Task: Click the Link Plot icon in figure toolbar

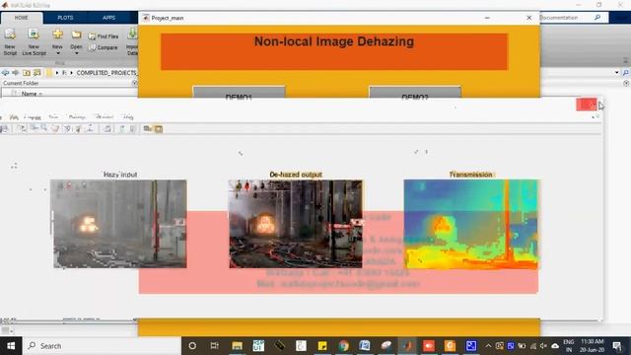Action: tap(107, 128)
